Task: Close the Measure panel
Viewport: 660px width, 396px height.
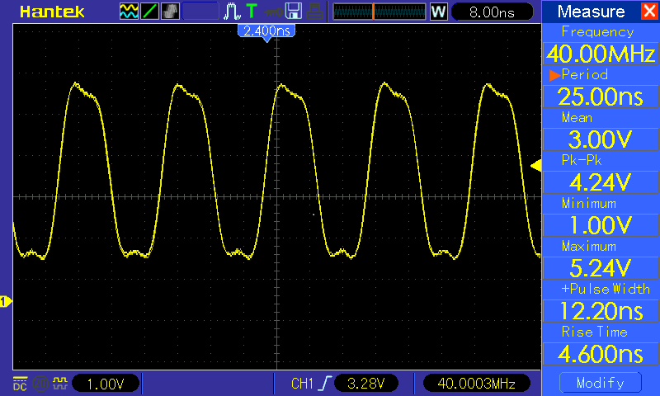Action: [x=648, y=12]
